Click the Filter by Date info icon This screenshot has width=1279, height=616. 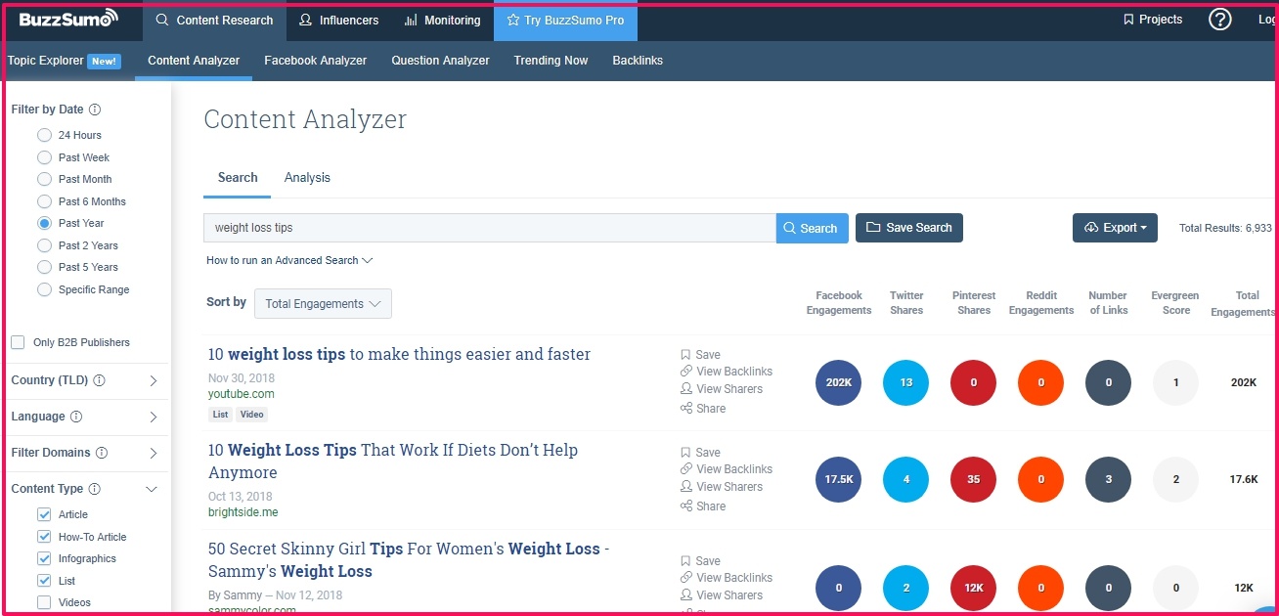coord(95,110)
